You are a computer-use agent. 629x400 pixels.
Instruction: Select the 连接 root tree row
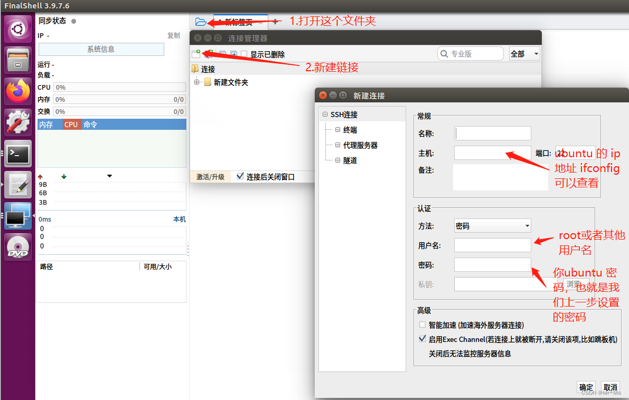click(x=365, y=69)
